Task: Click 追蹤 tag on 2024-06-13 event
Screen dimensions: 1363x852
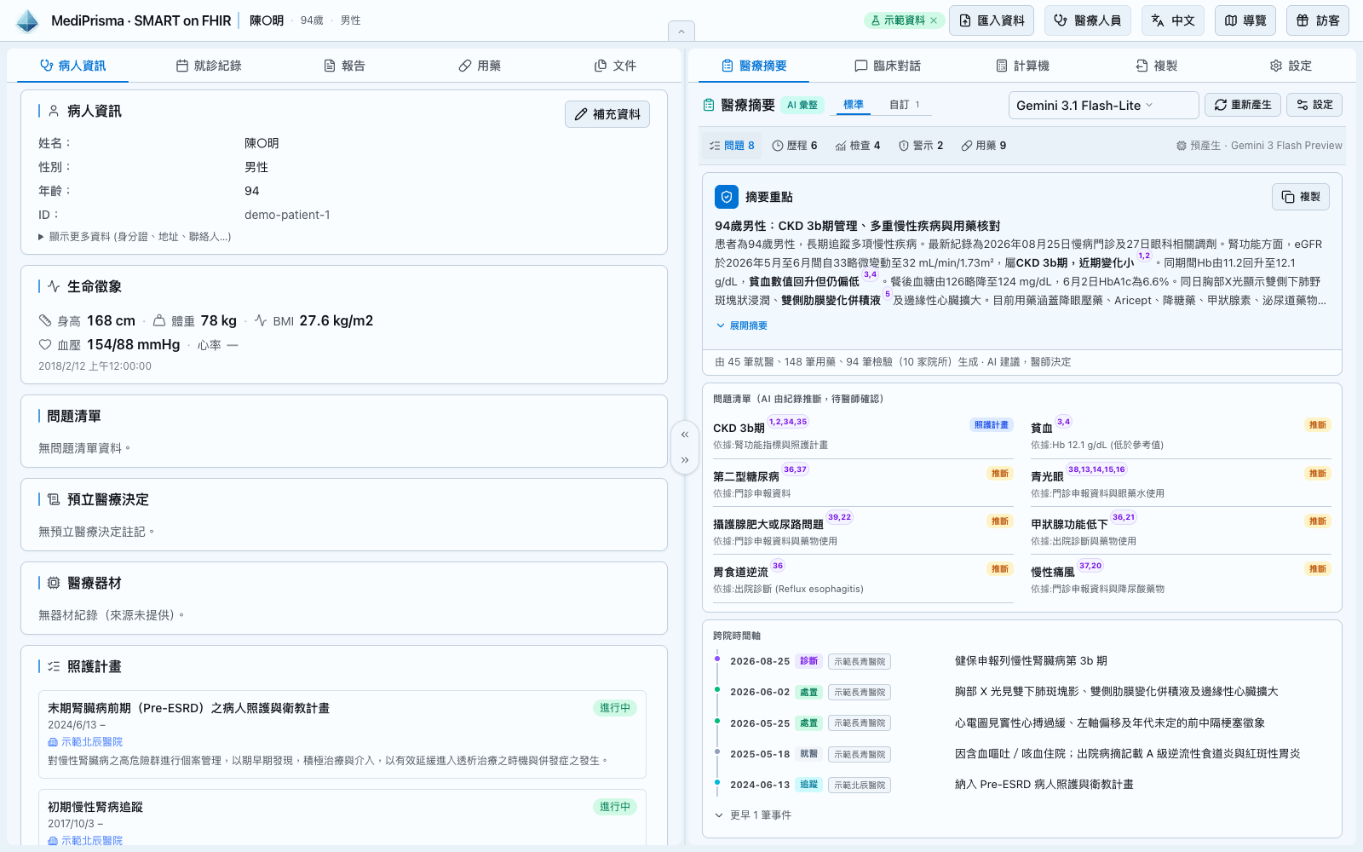Action: click(809, 785)
